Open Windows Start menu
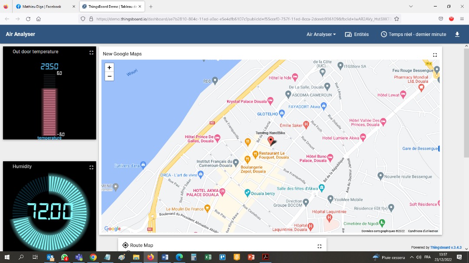Image resolution: width=469 pixels, height=263 pixels. 7,257
